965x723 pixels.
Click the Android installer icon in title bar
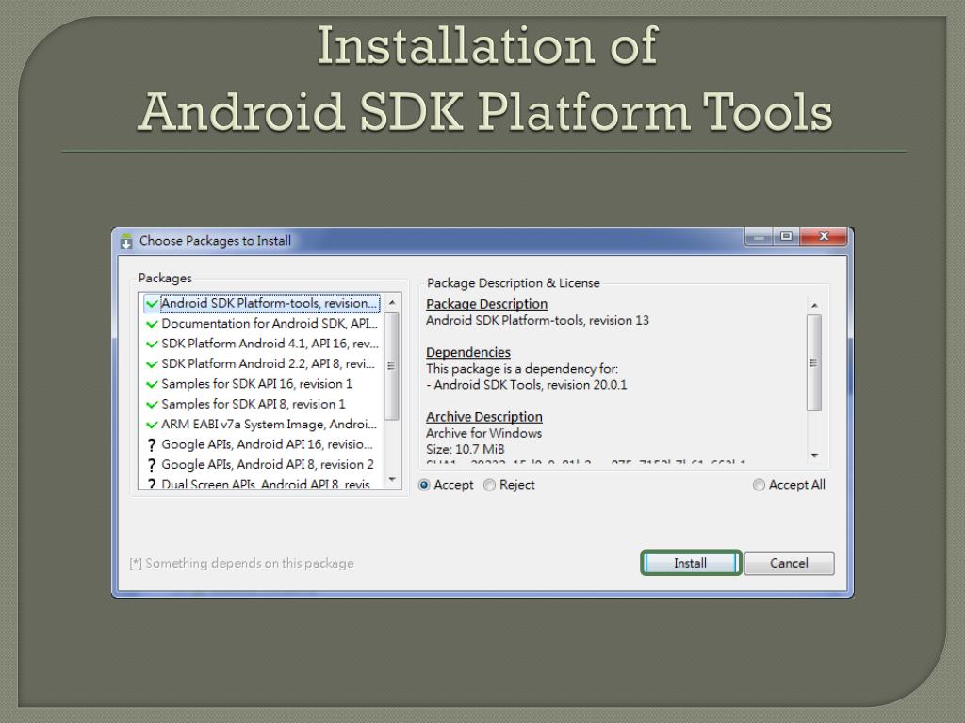coord(126,241)
